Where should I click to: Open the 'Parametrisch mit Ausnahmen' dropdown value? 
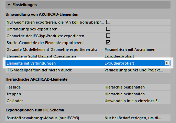point(130,50)
